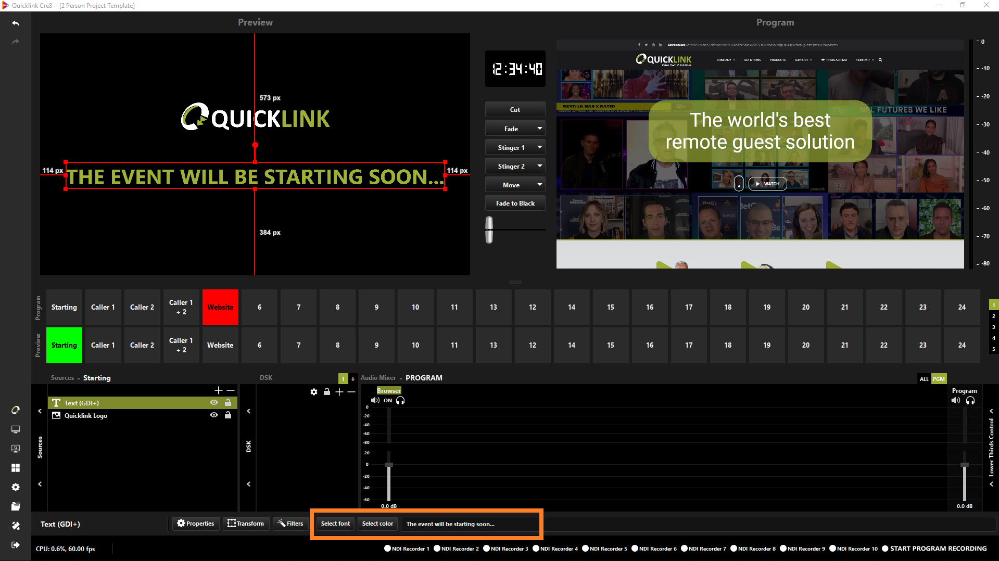Select scene bank page 2
The height and width of the screenshot is (561, 999).
pos(994,316)
